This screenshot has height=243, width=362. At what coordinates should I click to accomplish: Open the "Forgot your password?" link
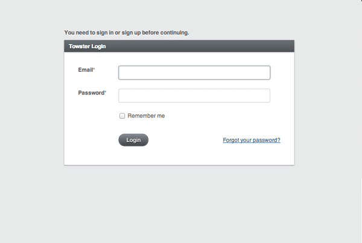[x=251, y=140]
